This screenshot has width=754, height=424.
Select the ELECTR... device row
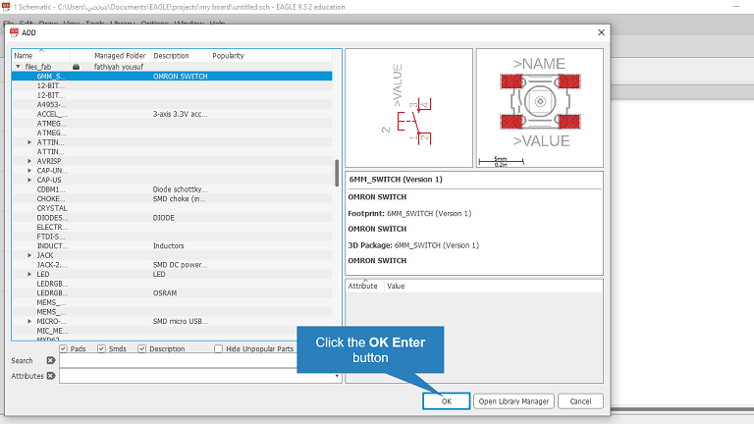point(172,227)
